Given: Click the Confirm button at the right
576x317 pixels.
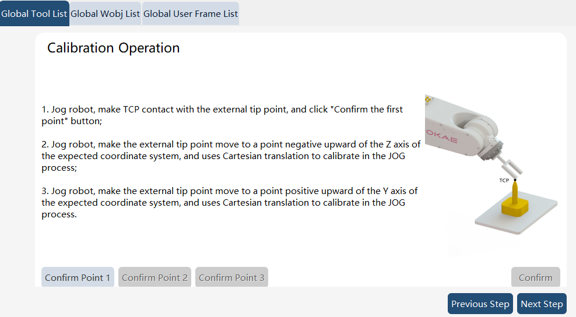Looking at the screenshot, I should point(536,277).
